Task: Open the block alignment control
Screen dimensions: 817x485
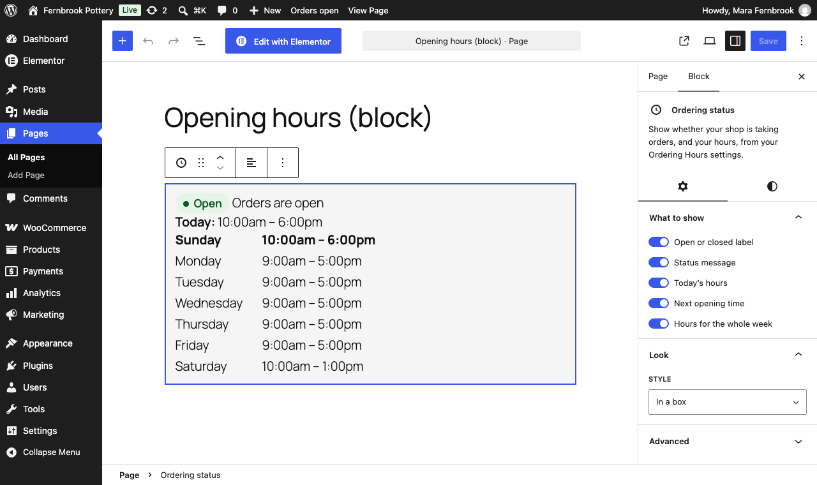Action: [251, 163]
